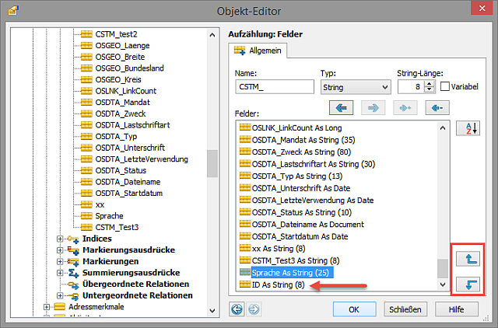Click the Objekt-Editor title bar icon

(x=13, y=11)
